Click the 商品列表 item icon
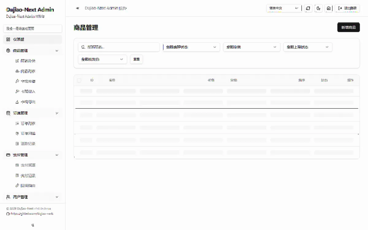The height and width of the screenshot is (230, 368). pos(17,71)
